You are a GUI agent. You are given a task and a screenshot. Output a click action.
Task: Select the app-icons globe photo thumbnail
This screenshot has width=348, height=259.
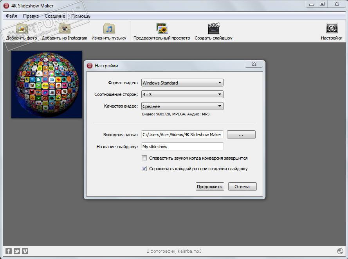click(47, 85)
